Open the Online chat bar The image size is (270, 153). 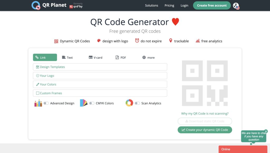(x=243, y=149)
